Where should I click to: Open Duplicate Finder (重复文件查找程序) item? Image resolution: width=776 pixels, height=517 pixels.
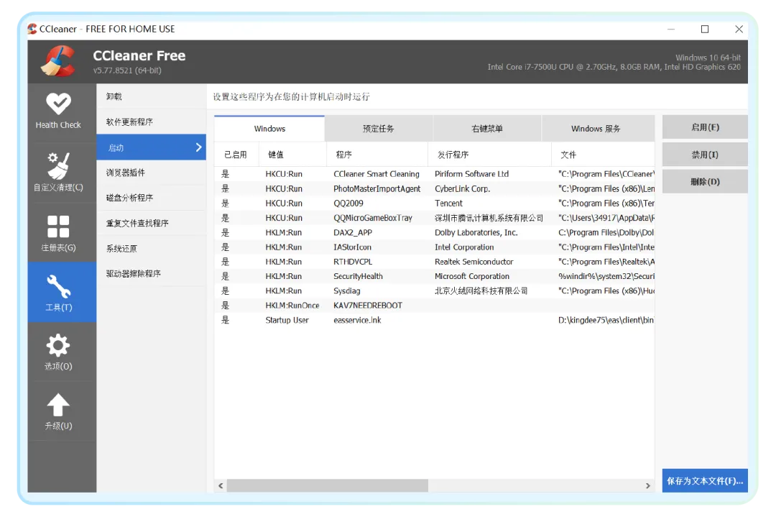(152, 223)
